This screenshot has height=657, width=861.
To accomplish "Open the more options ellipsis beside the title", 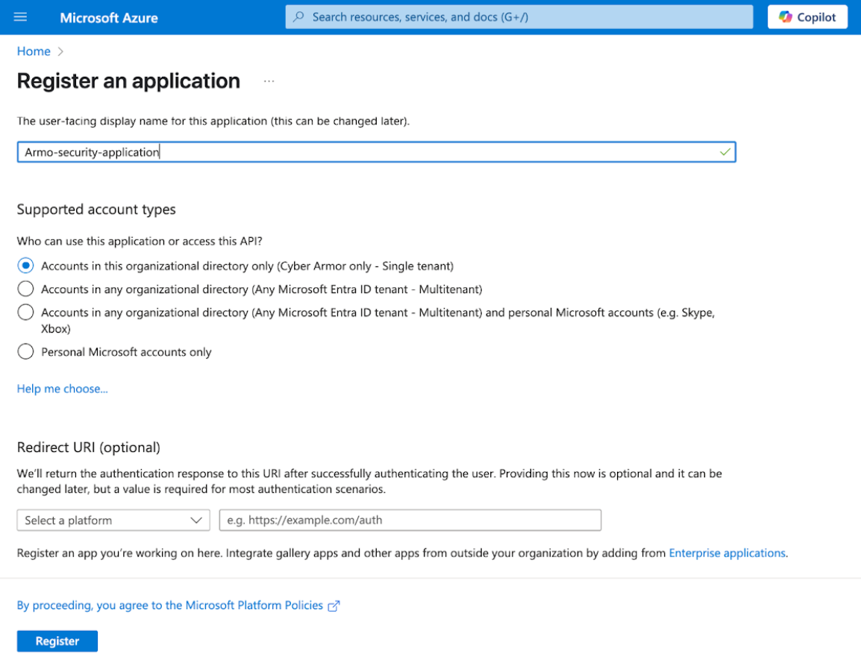I will [x=269, y=81].
